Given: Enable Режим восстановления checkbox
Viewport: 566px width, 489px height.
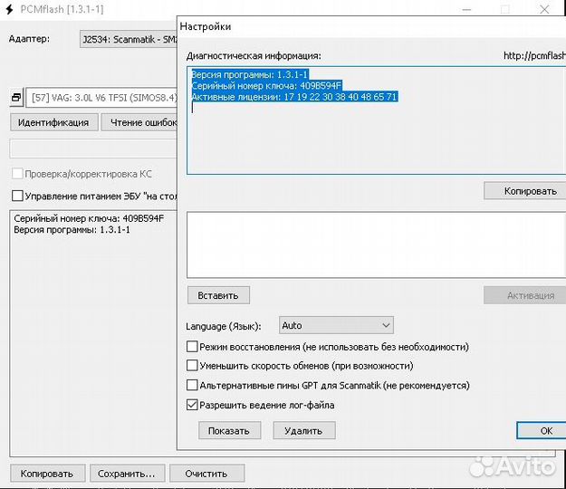Looking at the screenshot, I should [192, 347].
